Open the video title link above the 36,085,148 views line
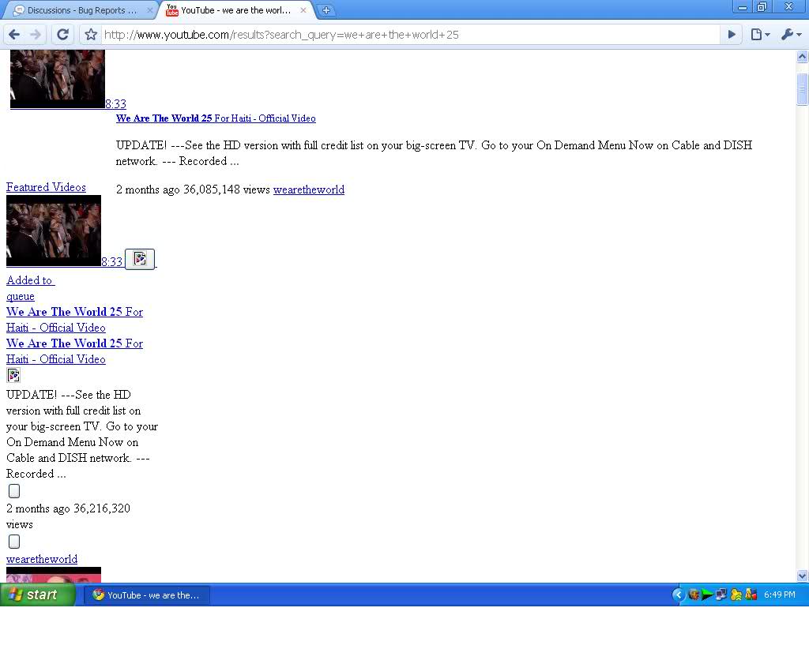The image size is (809, 649). click(x=216, y=118)
